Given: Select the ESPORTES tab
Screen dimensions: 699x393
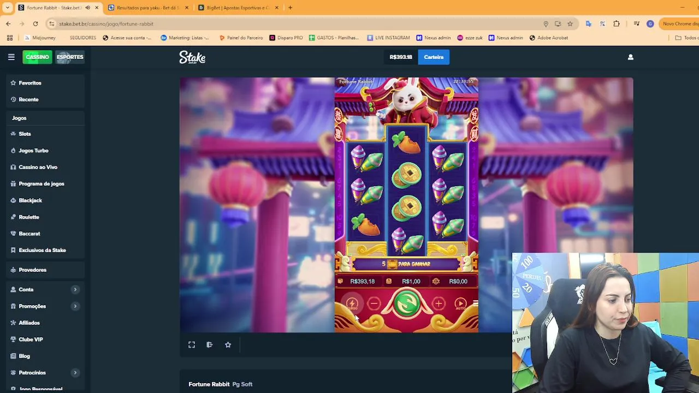Looking at the screenshot, I should [70, 57].
